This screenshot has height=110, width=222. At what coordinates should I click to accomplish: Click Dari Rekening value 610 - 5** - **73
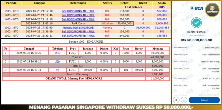tap(211, 78)
